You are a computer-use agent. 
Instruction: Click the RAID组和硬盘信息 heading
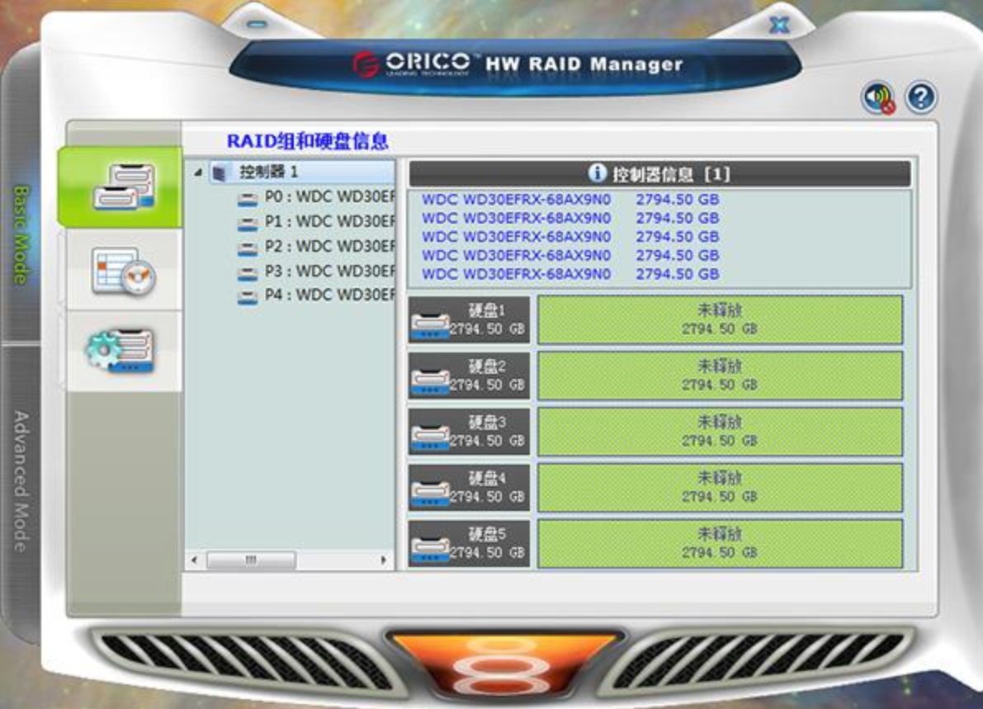pos(307,141)
